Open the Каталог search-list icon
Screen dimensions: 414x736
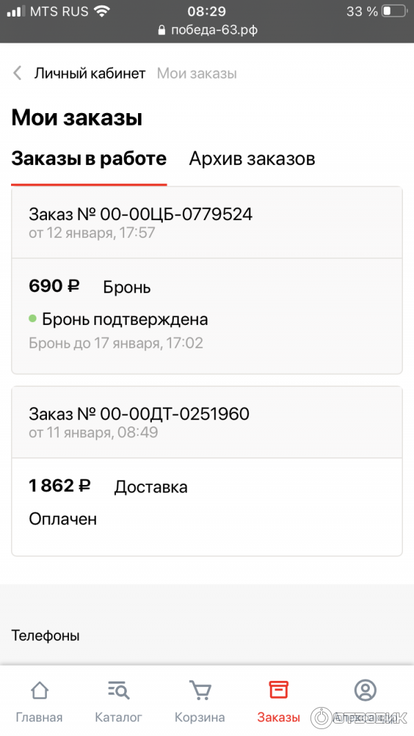pos(119,690)
